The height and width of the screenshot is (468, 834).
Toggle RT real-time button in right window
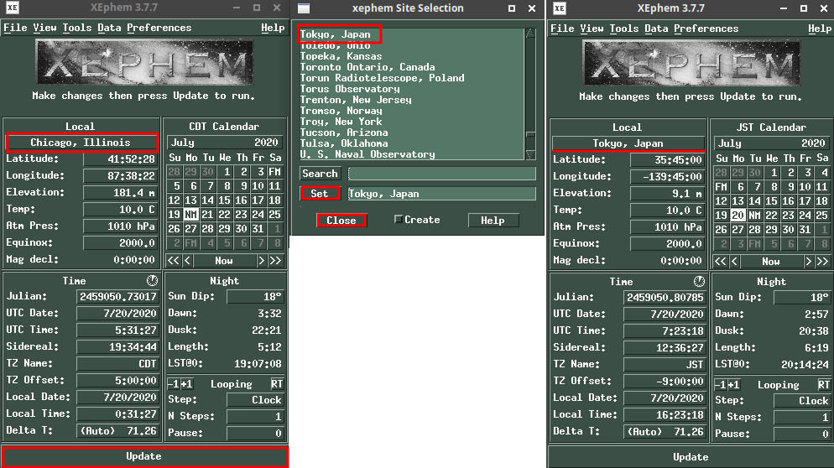point(824,385)
